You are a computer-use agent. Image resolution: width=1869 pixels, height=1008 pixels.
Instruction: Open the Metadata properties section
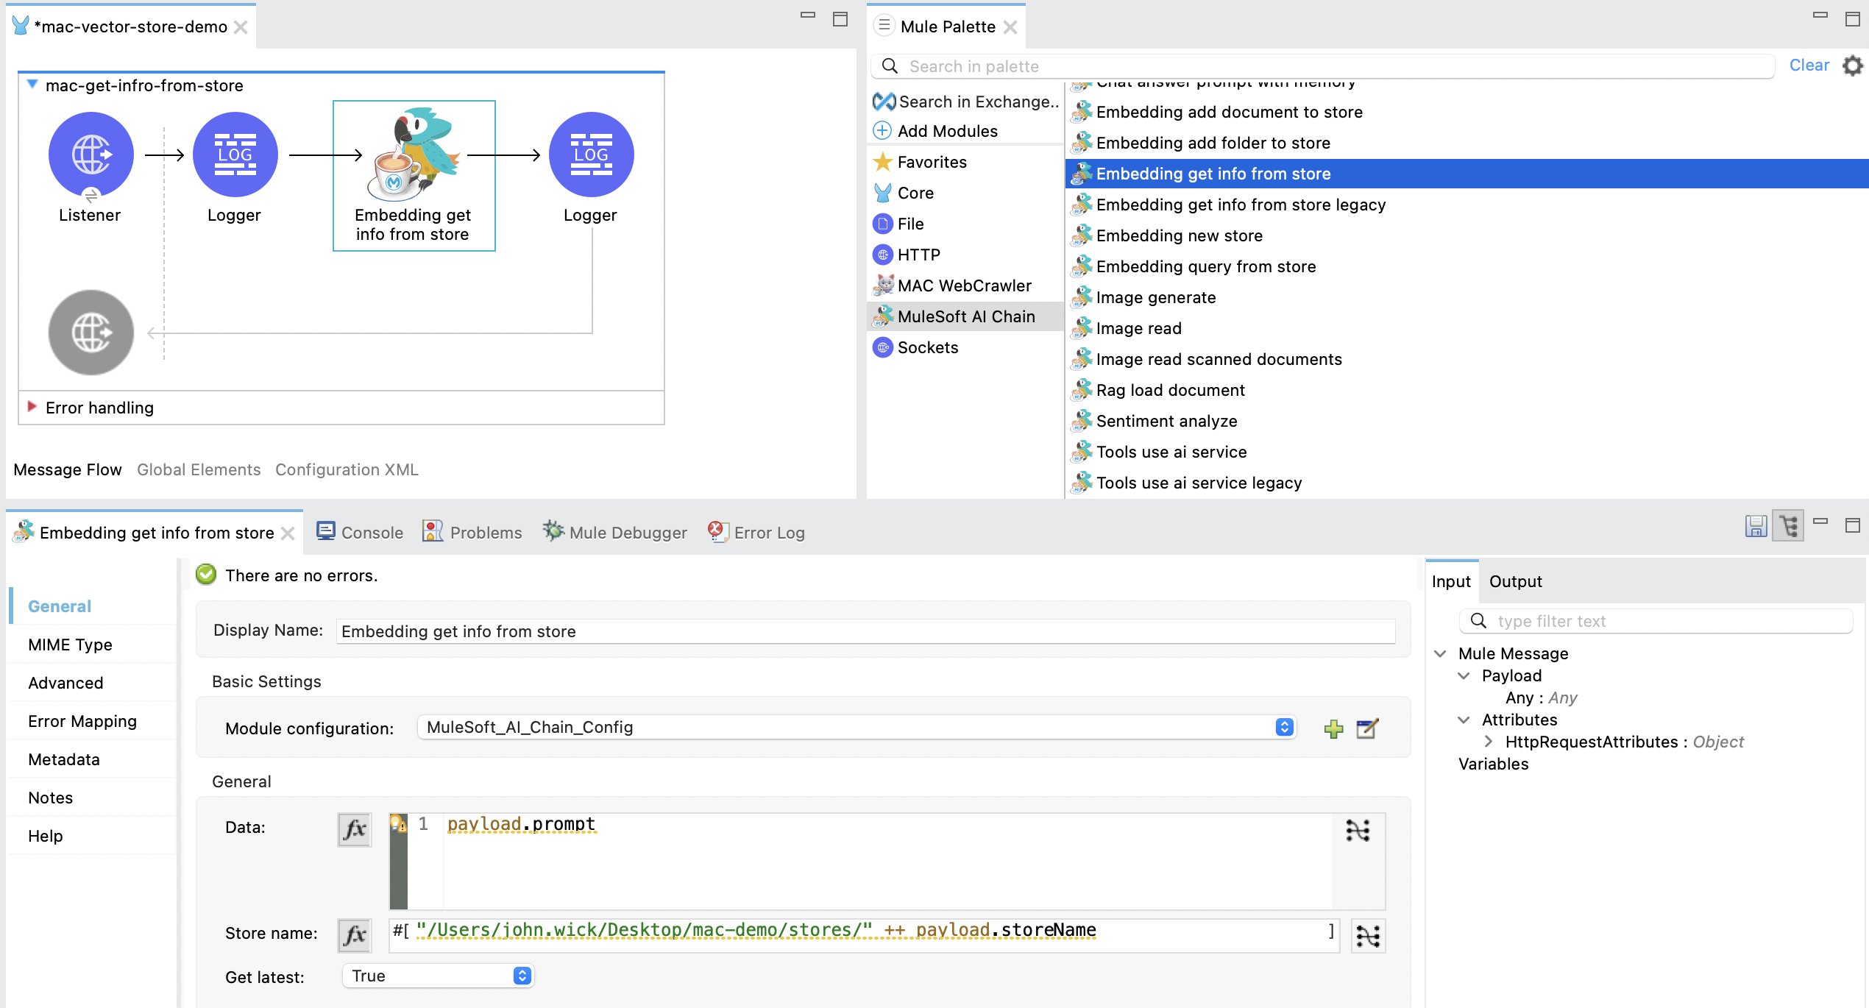pos(64,759)
